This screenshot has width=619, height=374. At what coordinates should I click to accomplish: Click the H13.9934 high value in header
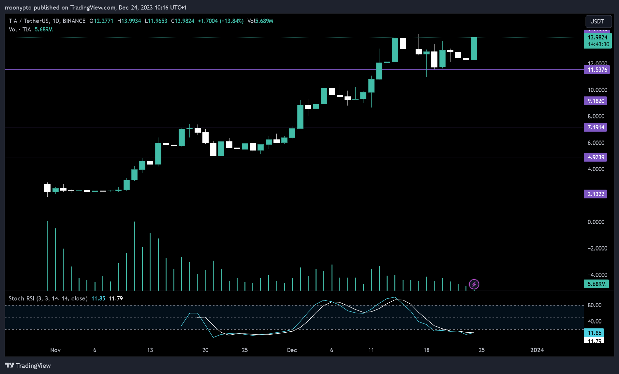click(x=129, y=21)
